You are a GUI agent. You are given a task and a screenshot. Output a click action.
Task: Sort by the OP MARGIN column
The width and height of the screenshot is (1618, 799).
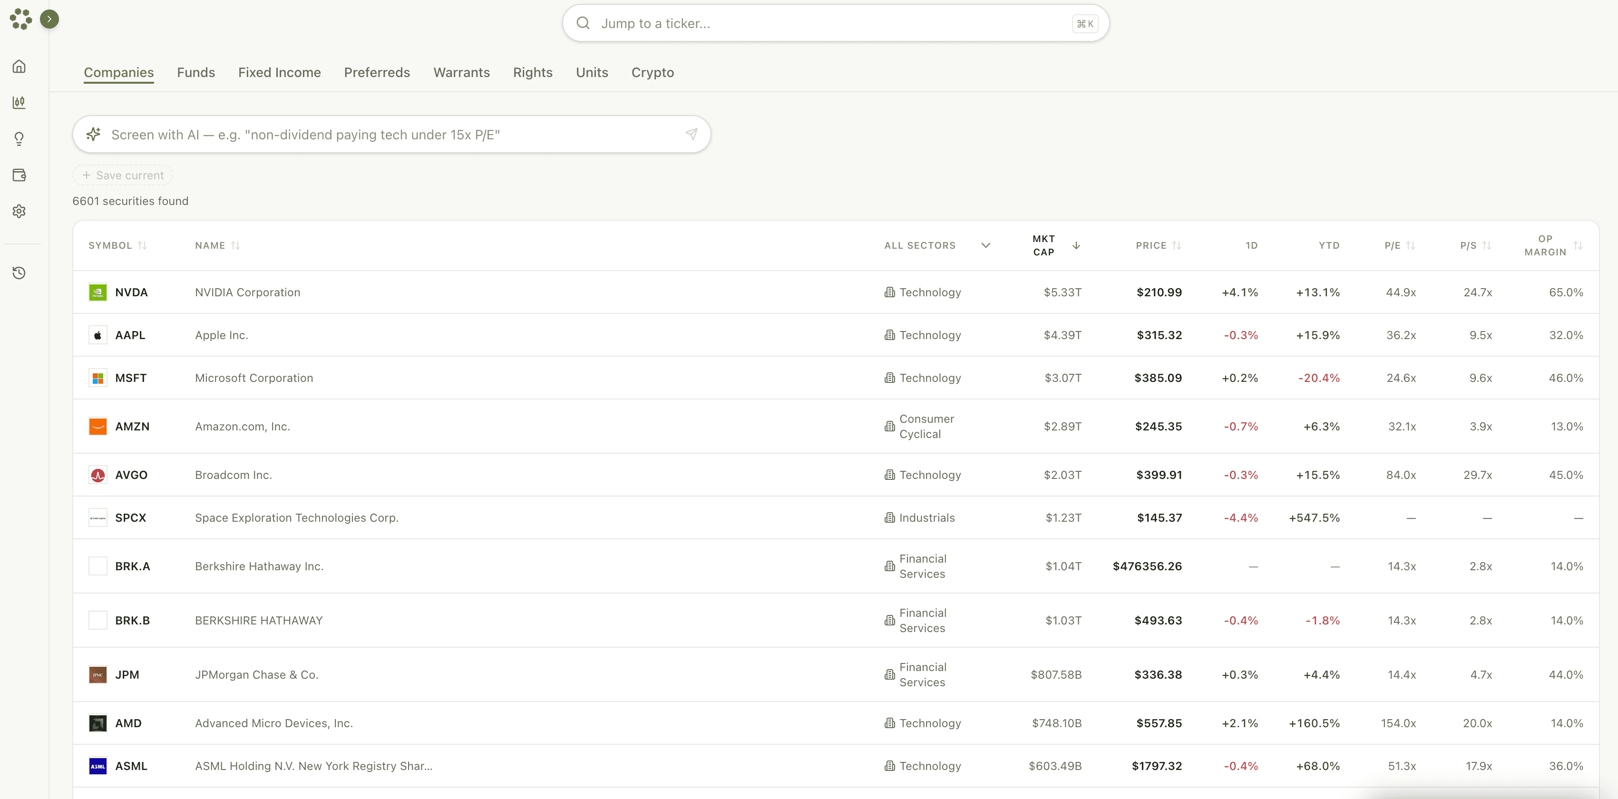[x=1553, y=245]
